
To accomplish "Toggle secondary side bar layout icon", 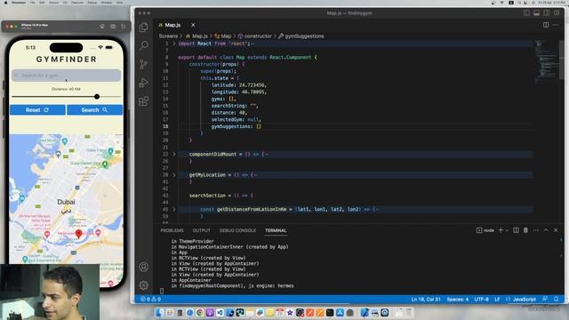I will [546, 12].
